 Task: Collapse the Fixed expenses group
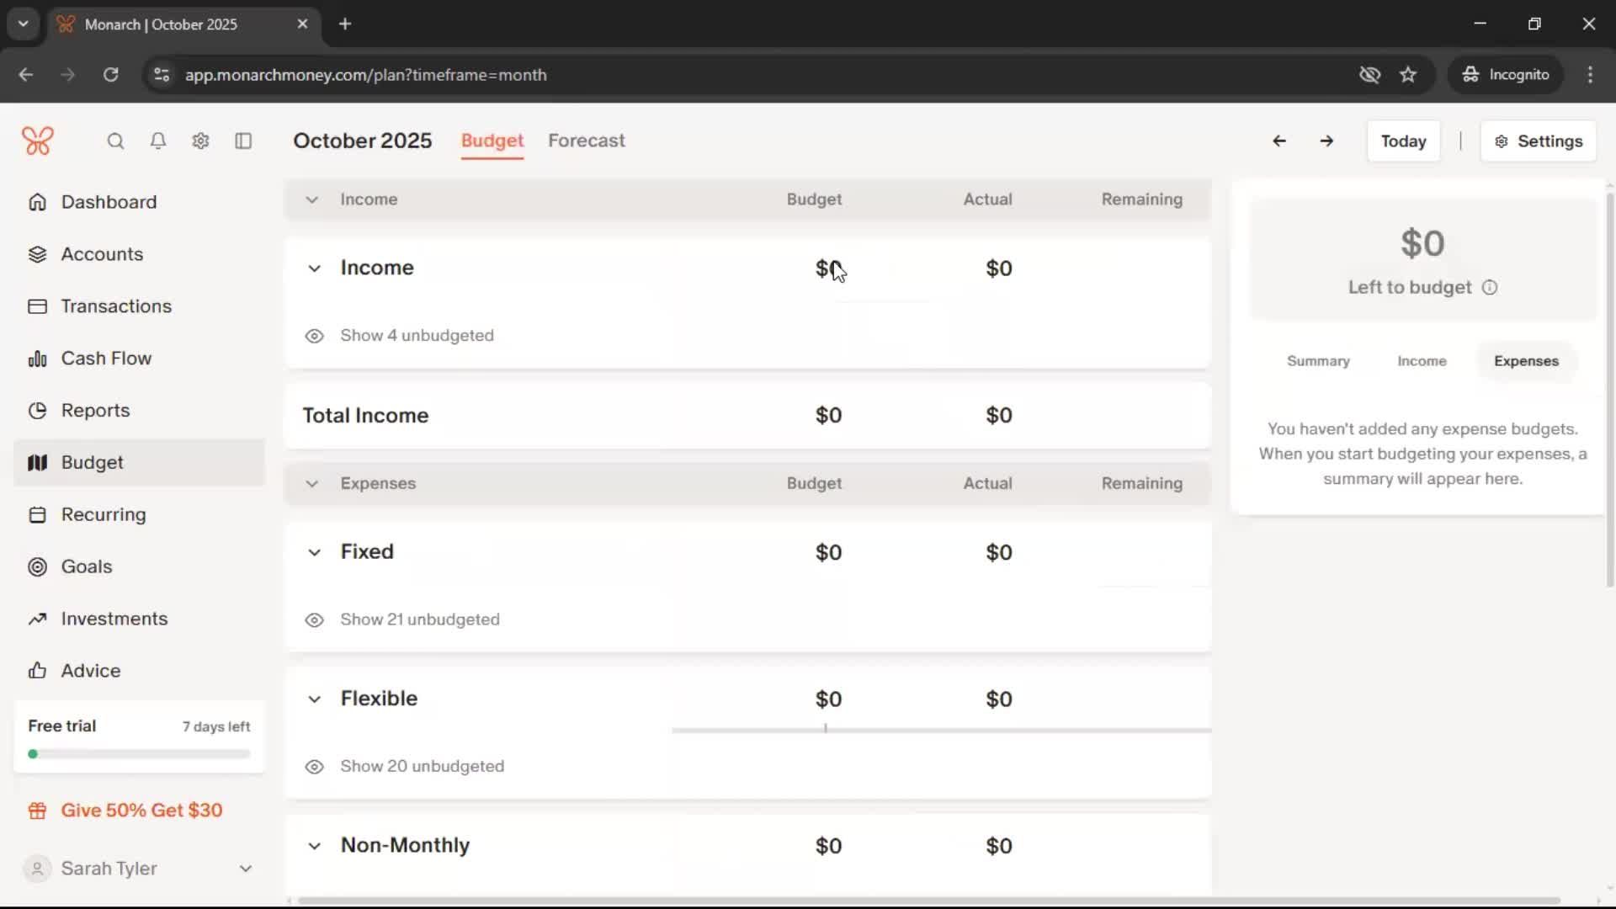[x=314, y=552]
